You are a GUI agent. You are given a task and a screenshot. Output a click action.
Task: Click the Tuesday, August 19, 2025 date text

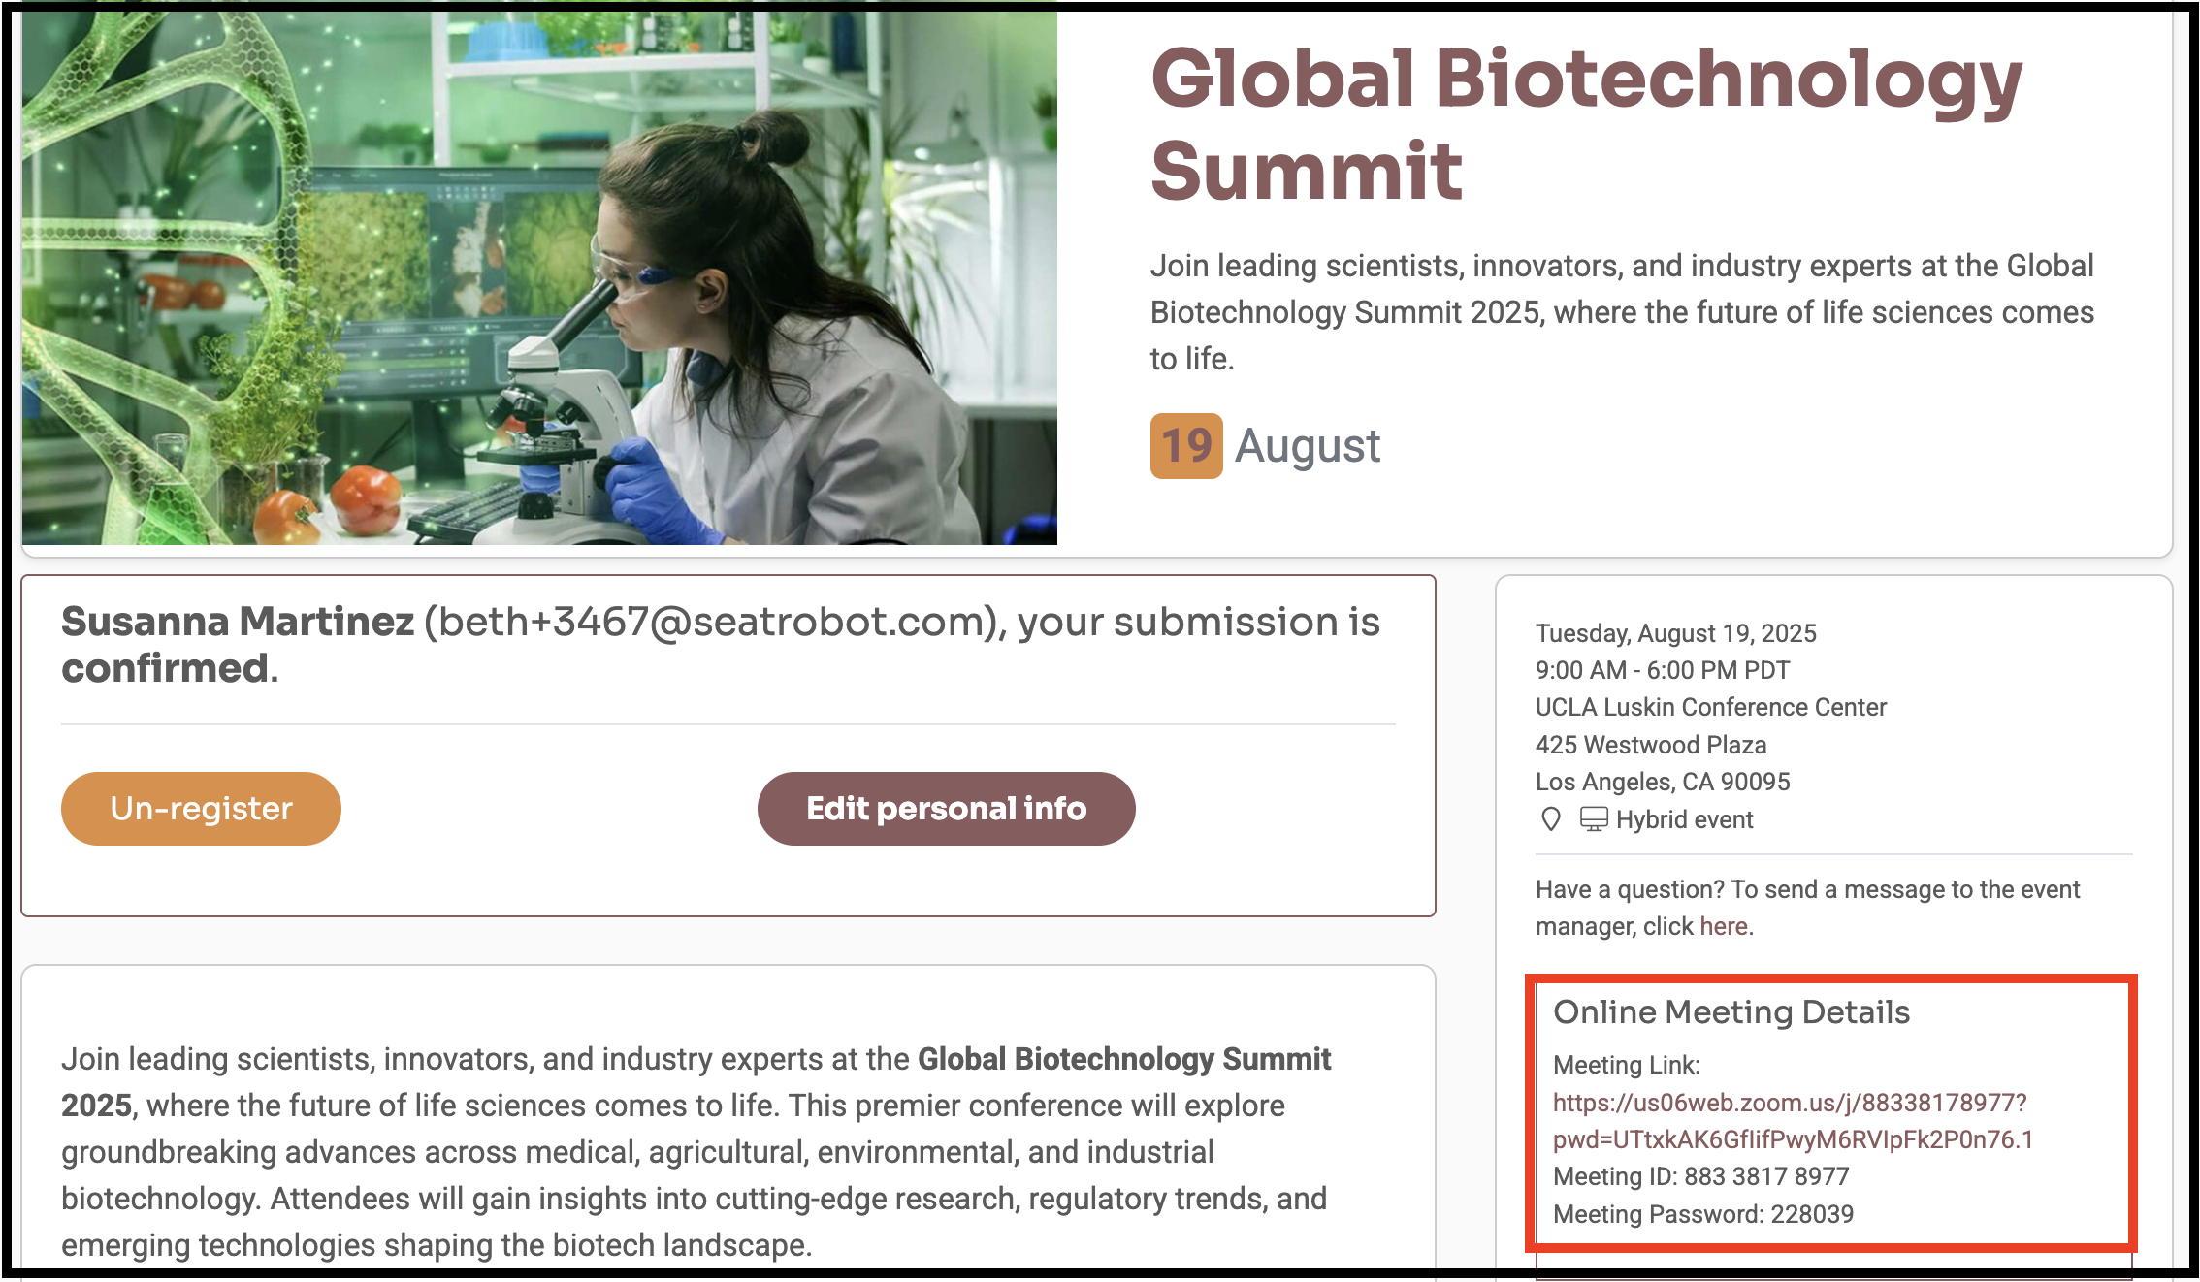(x=1675, y=633)
